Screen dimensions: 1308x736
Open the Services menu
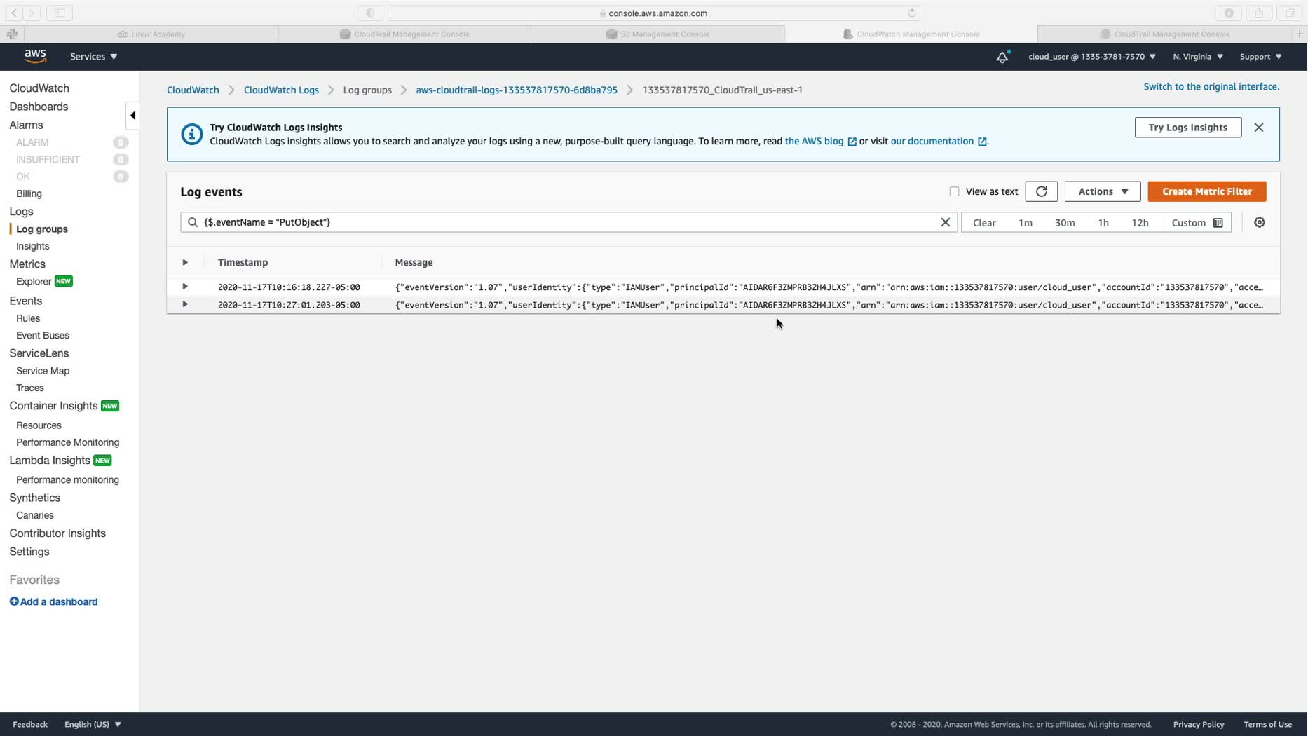(x=93, y=57)
